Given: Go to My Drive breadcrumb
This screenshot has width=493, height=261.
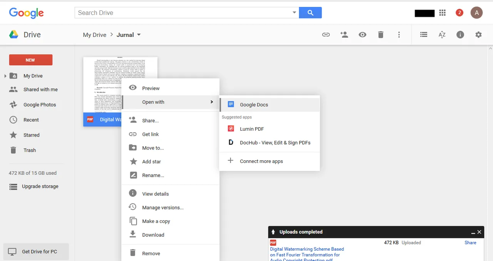Looking at the screenshot, I should 94,35.
